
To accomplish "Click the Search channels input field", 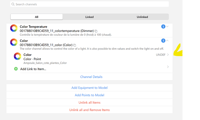I will pyautogui.click(x=89, y=4).
